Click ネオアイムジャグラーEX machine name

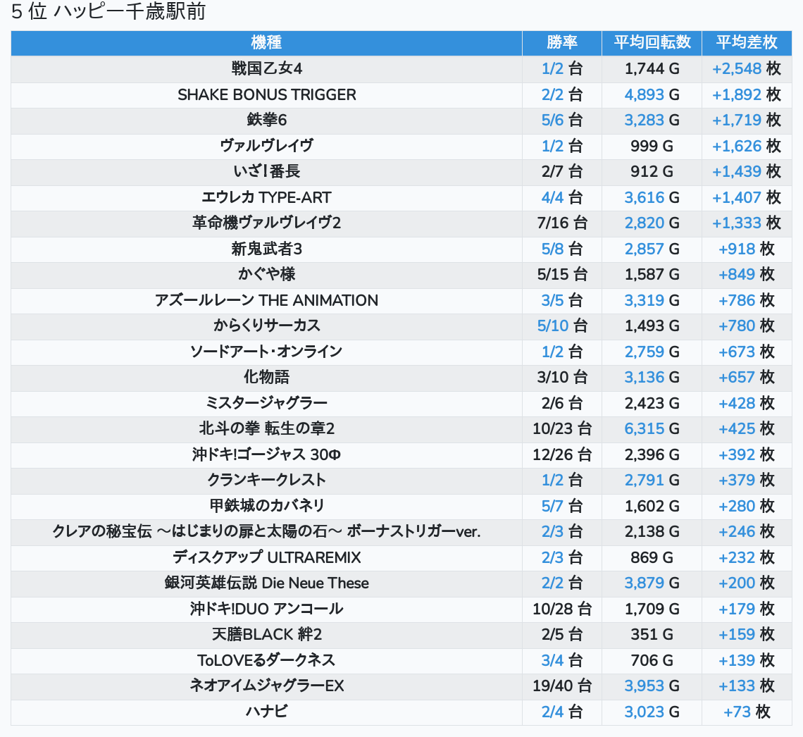pyautogui.click(x=266, y=686)
